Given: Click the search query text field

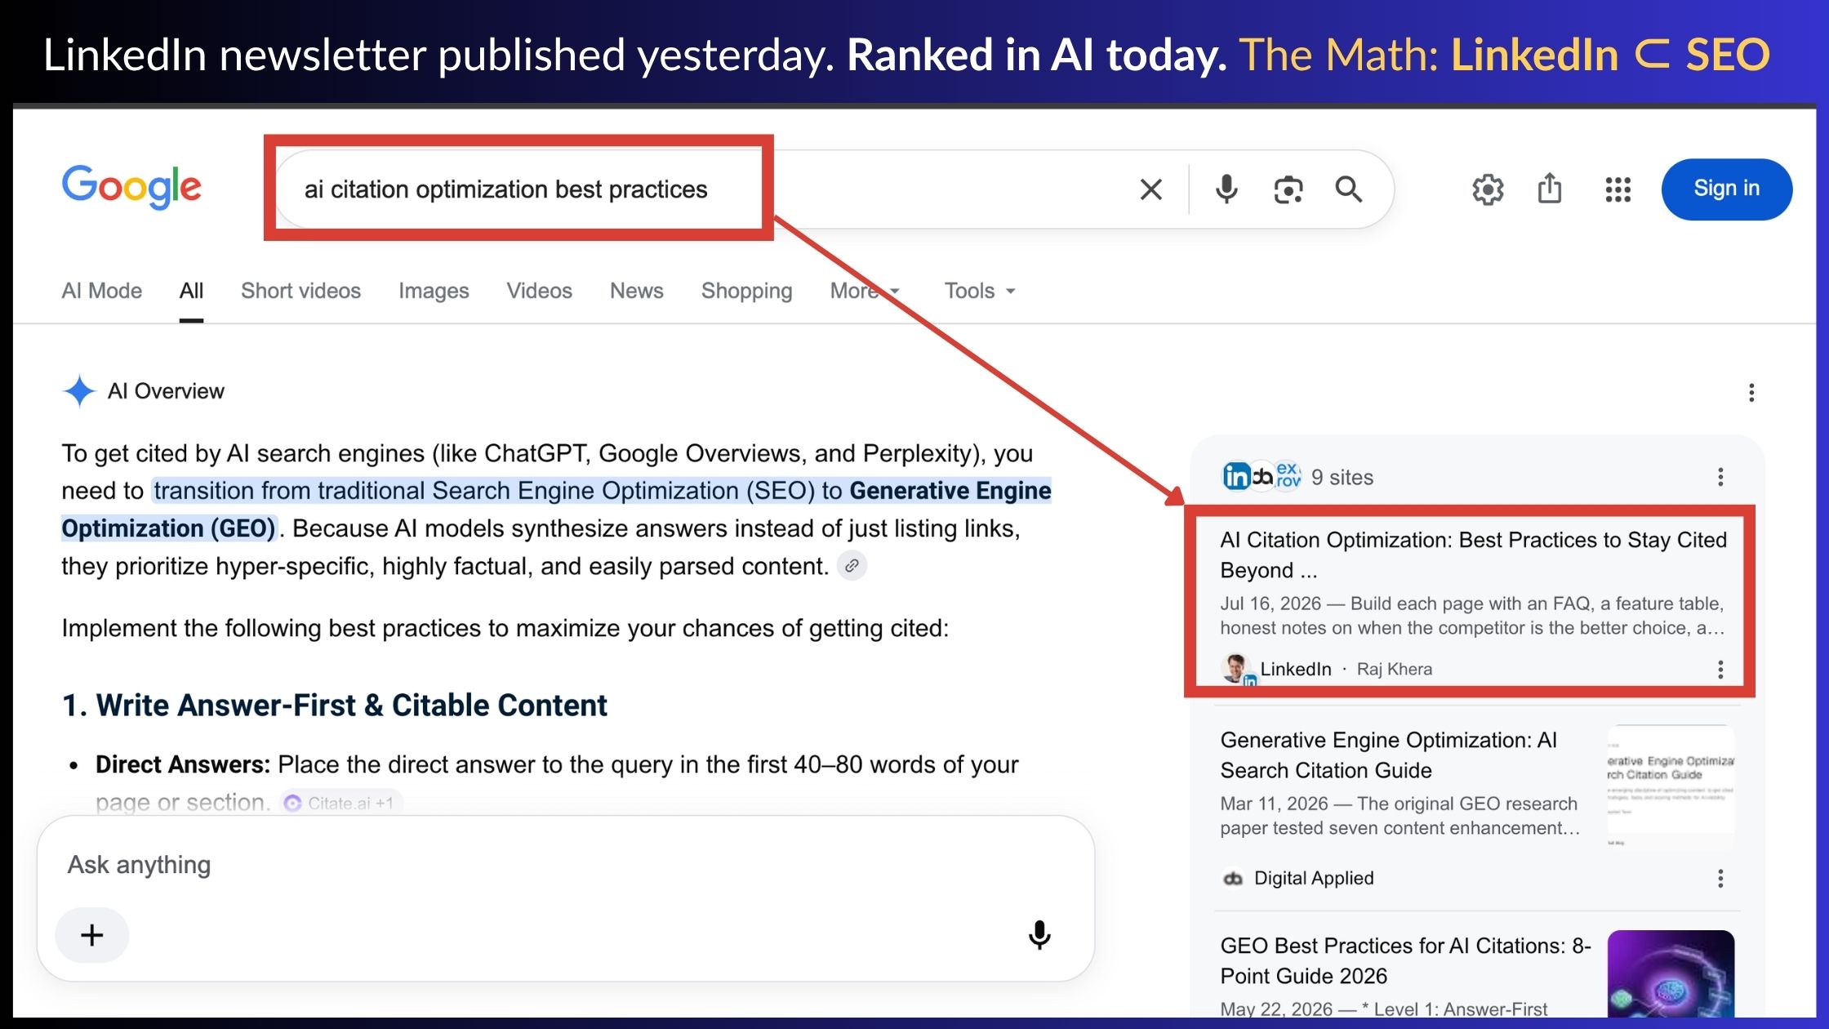Looking at the screenshot, I should pyautogui.click(x=506, y=189).
